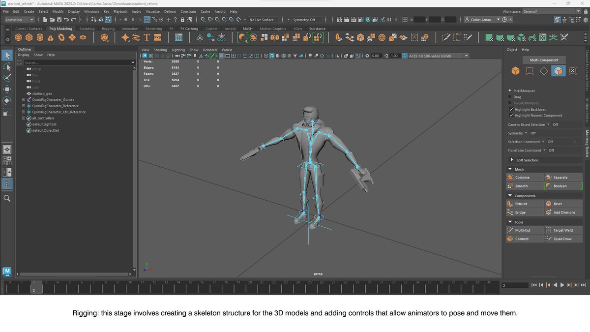Click the Boolean mesh tool

click(563, 186)
